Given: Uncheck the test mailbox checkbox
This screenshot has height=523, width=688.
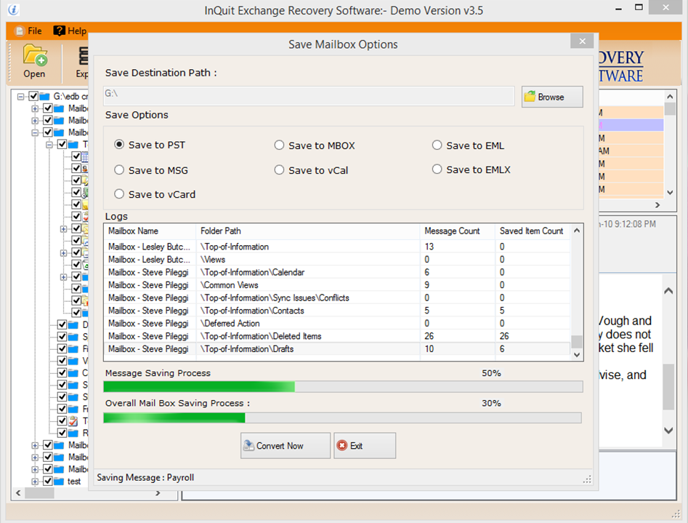Looking at the screenshot, I should tap(49, 481).
